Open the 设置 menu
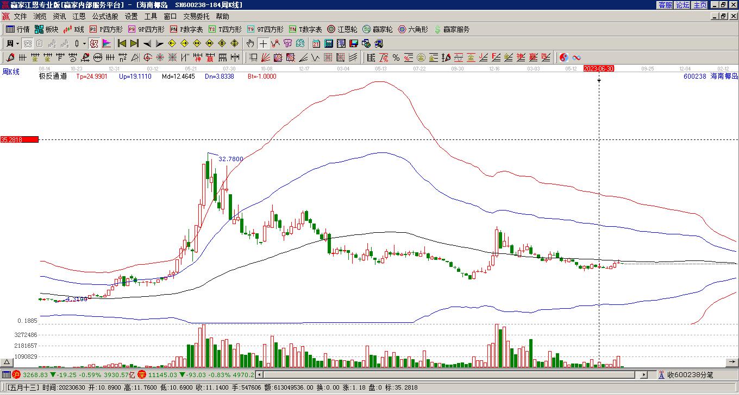The width and height of the screenshot is (739, 395). (x=131, y=17)
